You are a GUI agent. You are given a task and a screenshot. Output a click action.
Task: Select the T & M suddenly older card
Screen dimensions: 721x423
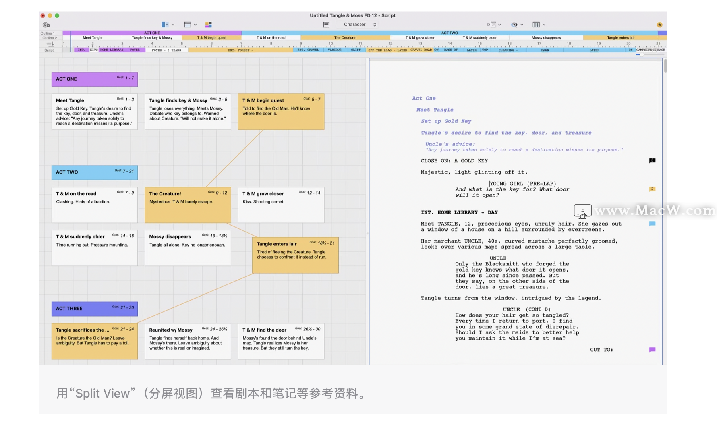pos(95,248)
